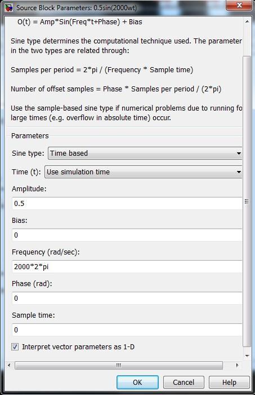Click the vertical scrollbar down arrow
The height and width of the screenshot is (395, 255).
click(x=247, y=355)
